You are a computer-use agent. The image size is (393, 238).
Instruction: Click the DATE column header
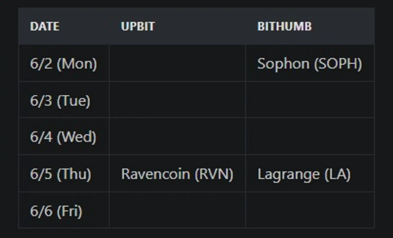pos(45,26)
